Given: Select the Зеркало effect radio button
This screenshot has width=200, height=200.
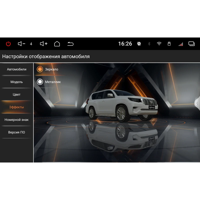Looking at the screenshot, I should [40, 69].
